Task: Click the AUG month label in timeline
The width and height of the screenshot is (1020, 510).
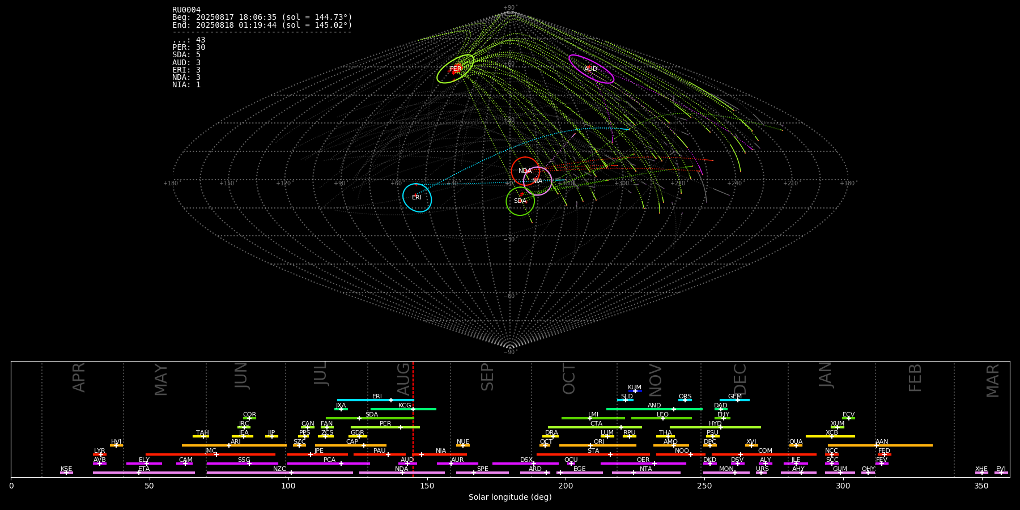Action: 403,379
